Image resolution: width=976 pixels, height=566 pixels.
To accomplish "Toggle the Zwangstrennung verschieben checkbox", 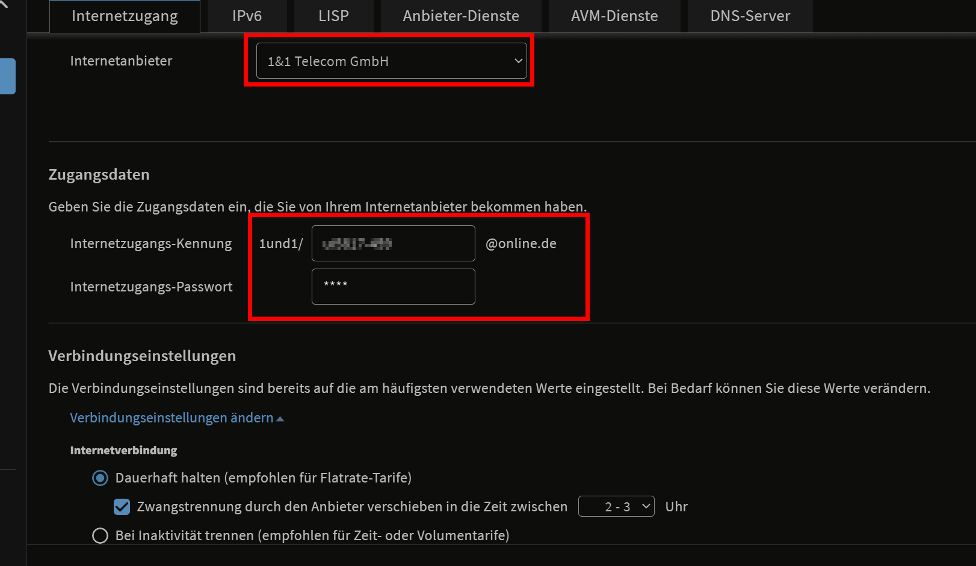I will [x=122, y=507].
